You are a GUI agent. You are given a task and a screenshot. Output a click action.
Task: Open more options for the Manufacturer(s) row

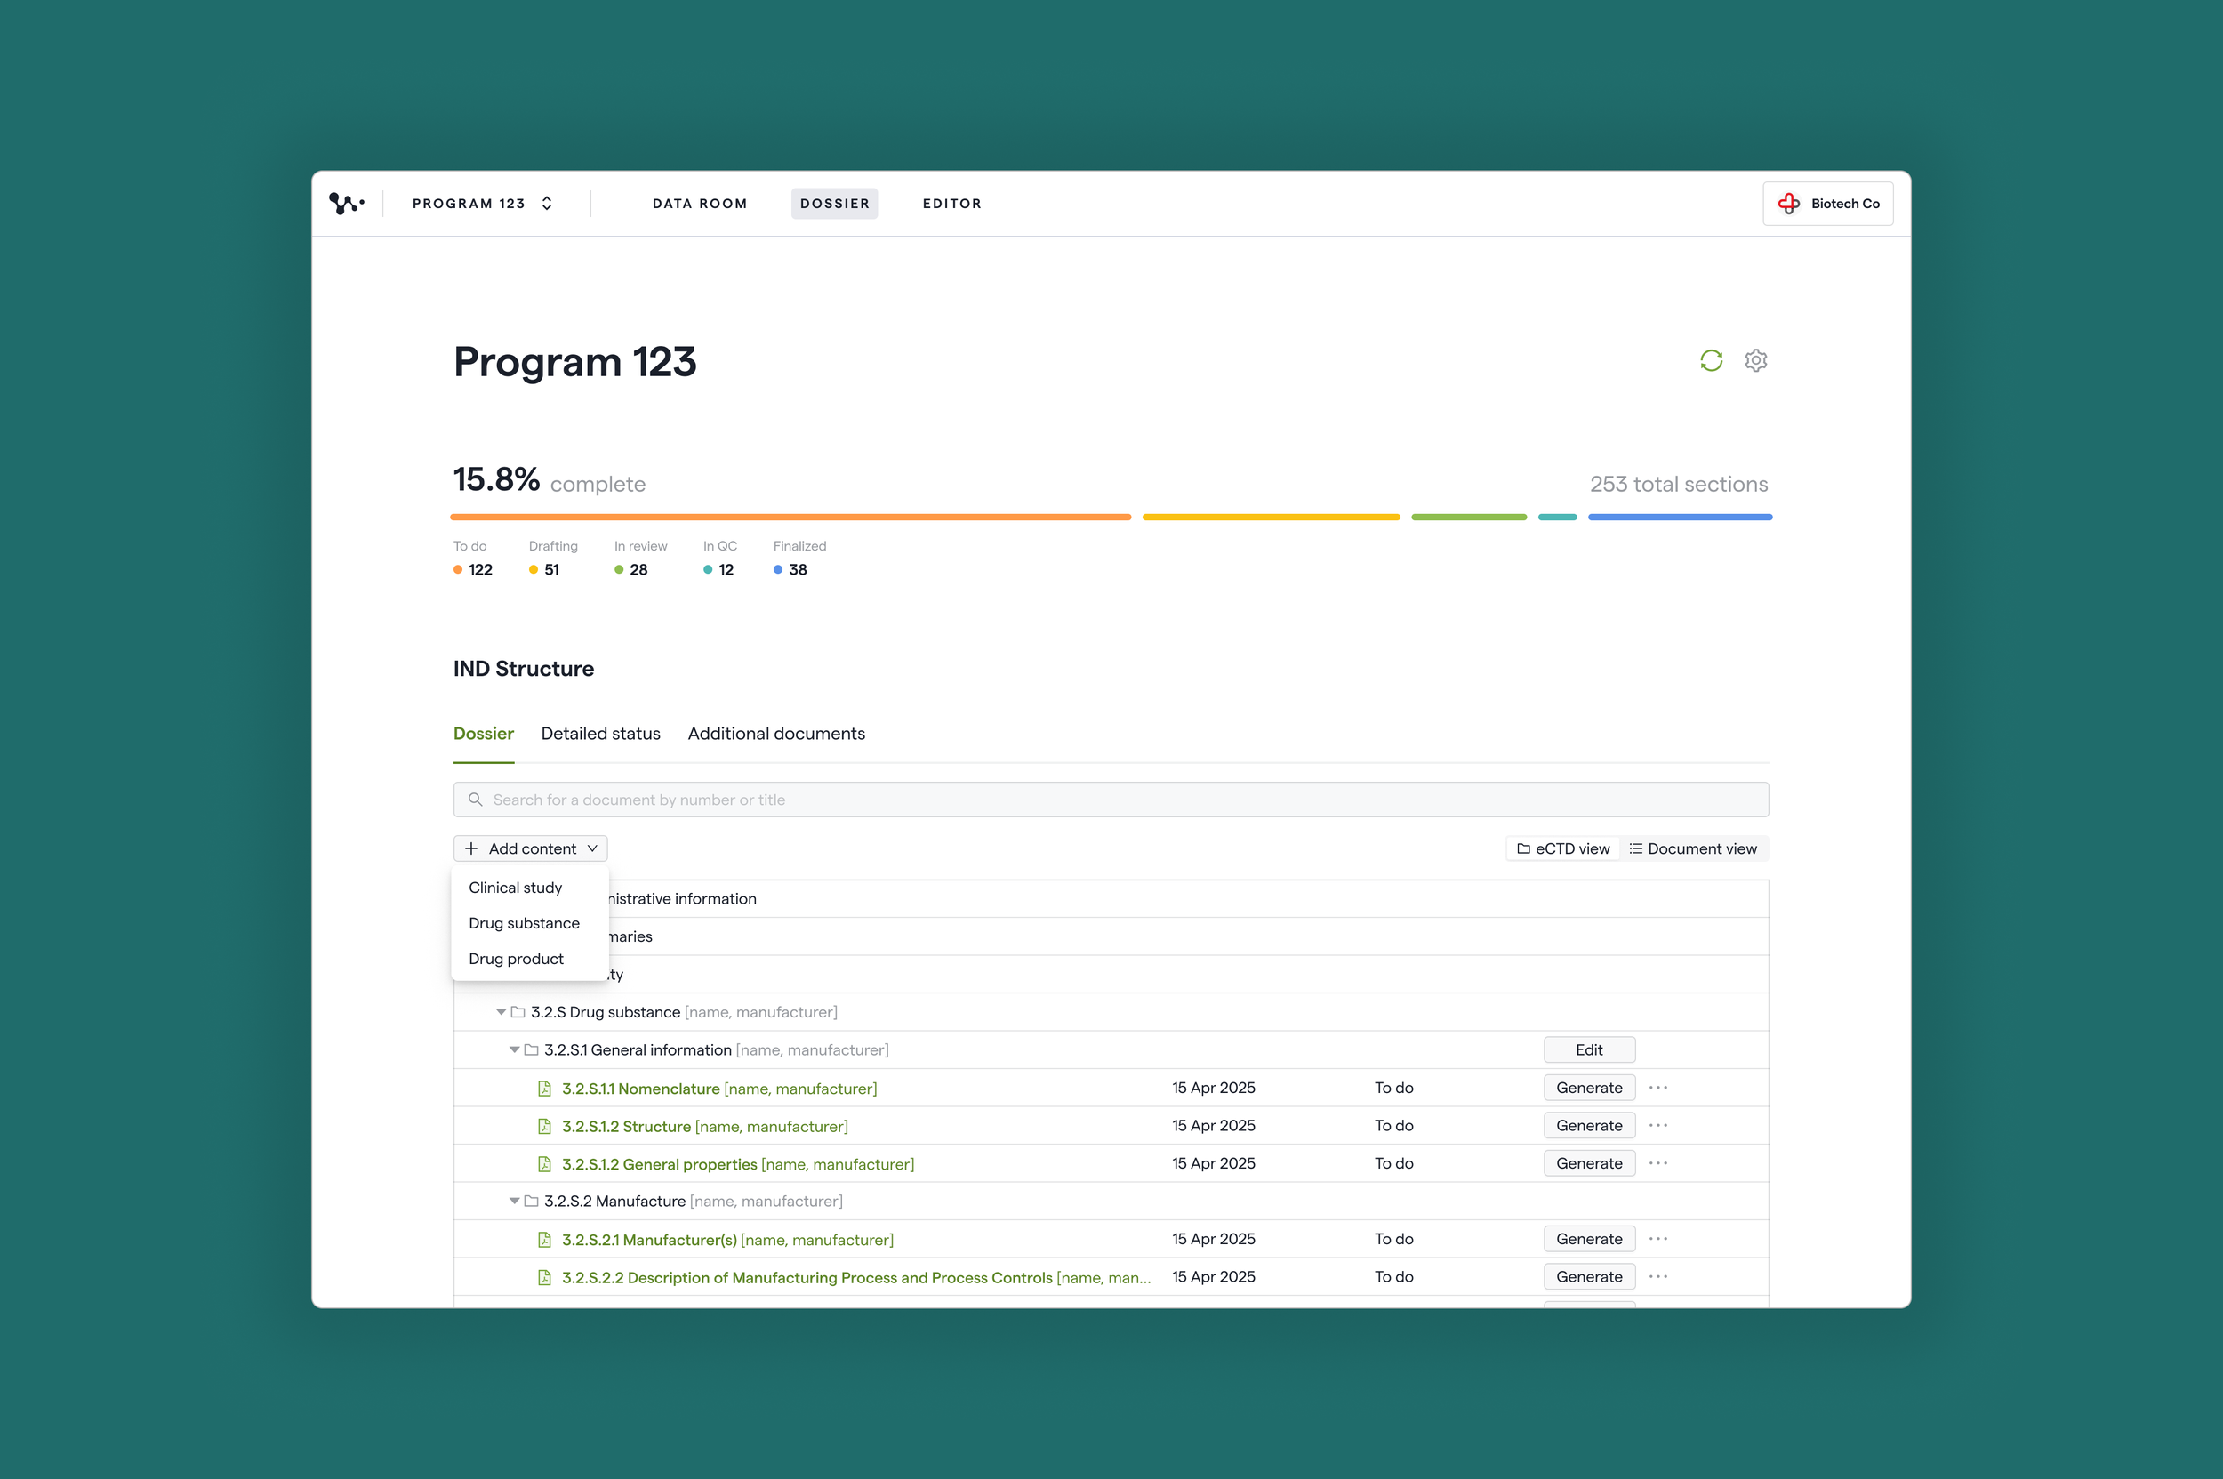(x=1658, y=1239)
